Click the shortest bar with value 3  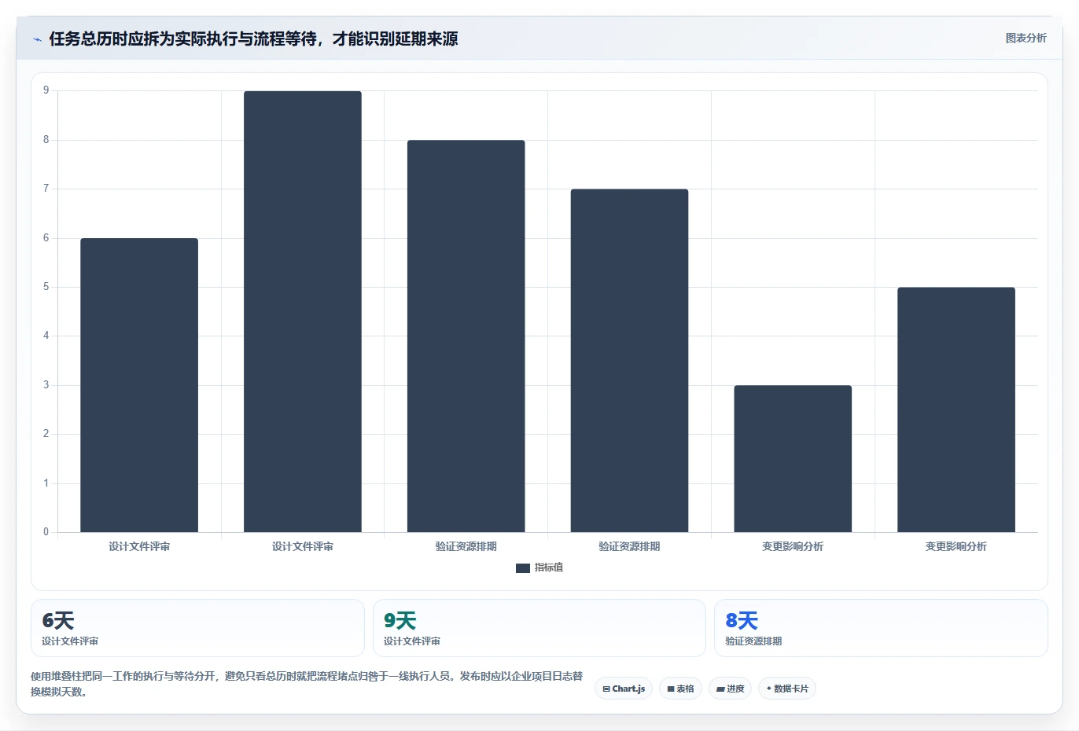pyautogui.click(x=793, y=459)
